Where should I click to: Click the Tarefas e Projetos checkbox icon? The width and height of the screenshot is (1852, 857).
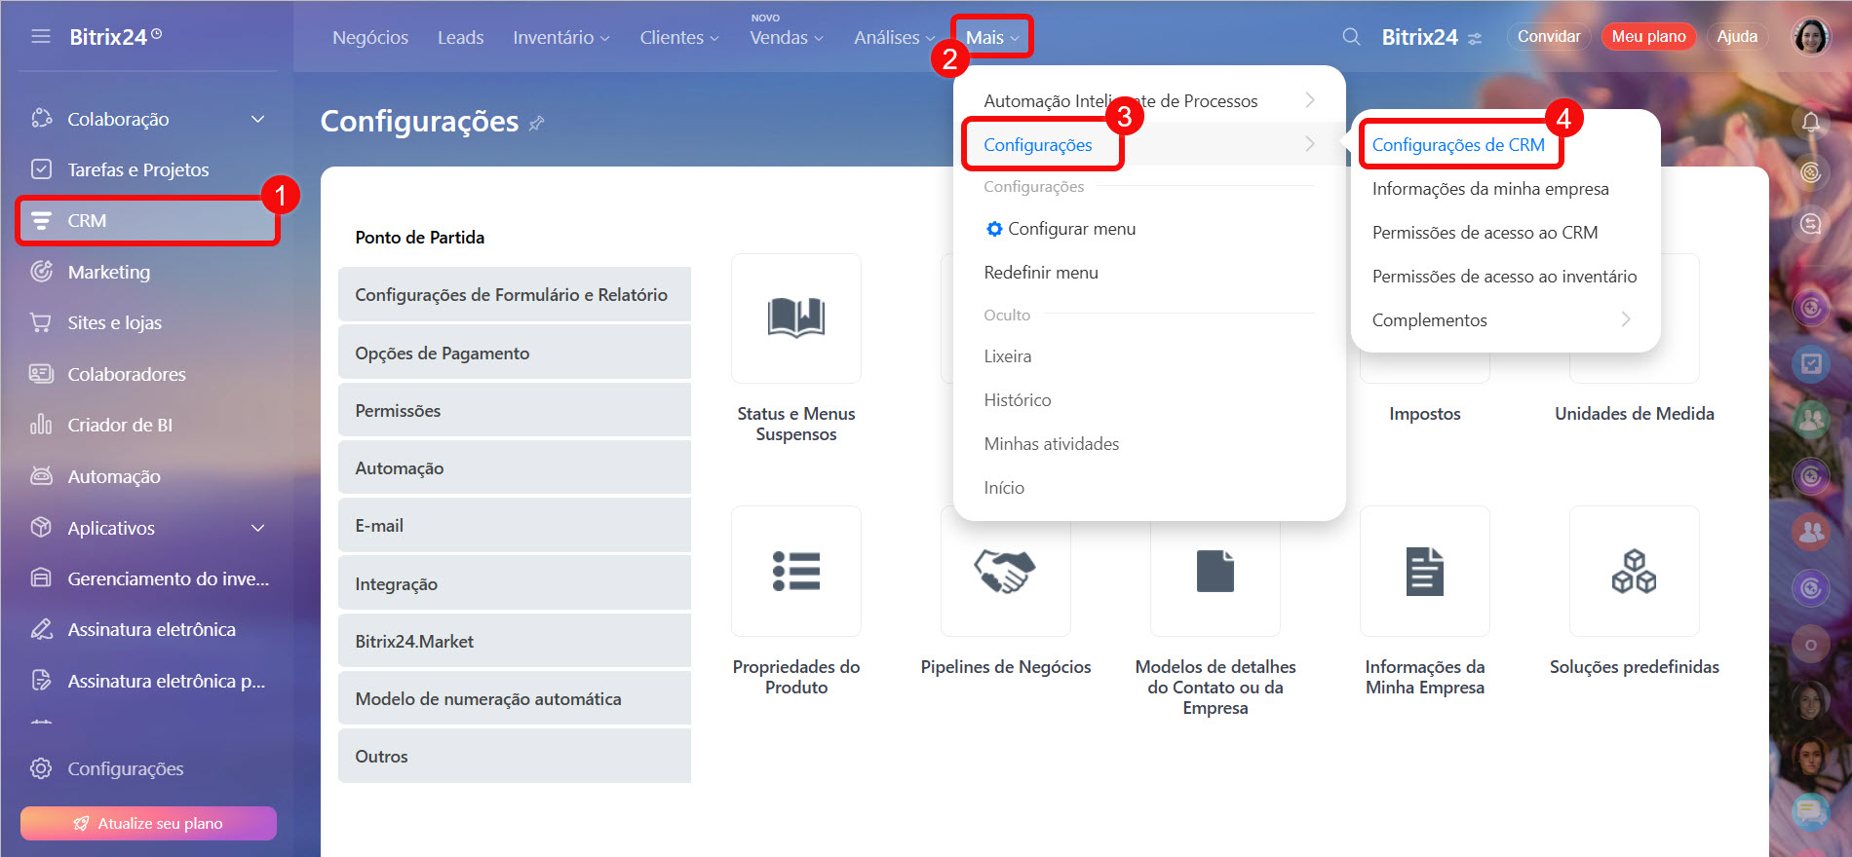[x=41, y=169]
